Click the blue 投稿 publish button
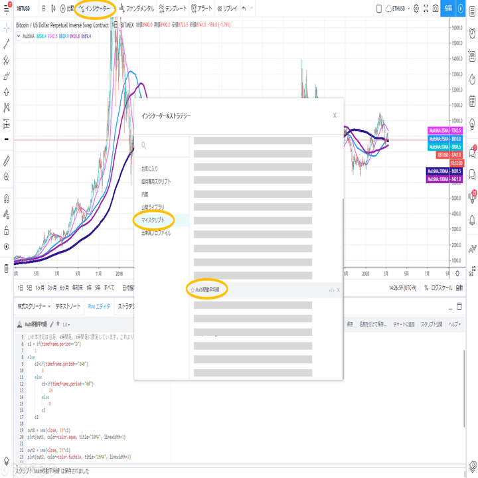478x478 pixels. (448, 9)
